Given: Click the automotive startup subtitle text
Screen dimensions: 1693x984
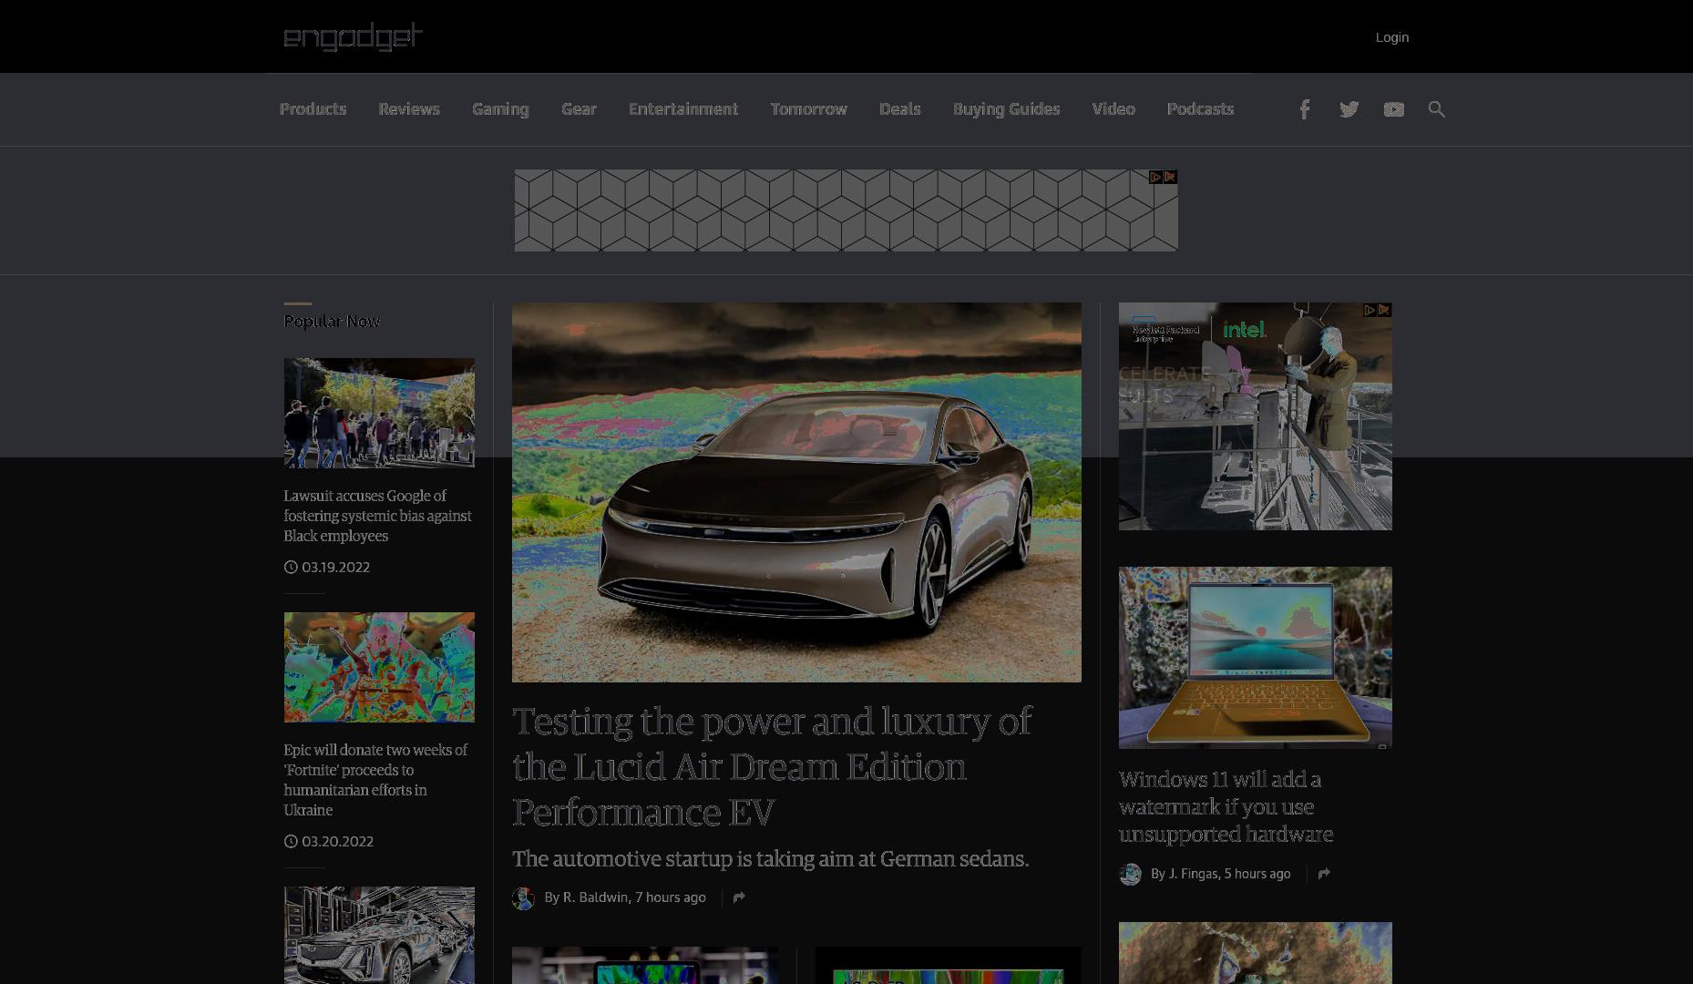Looking at the screenshot, I should pos(770,859).
